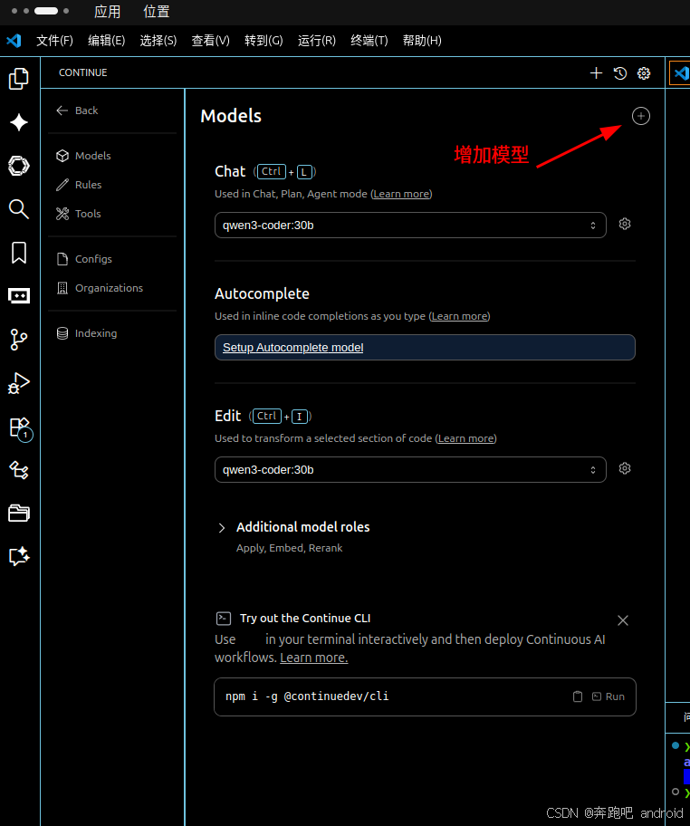Click the VS Code logo in menu bar
690x826 pixels.
pos(14,41)
